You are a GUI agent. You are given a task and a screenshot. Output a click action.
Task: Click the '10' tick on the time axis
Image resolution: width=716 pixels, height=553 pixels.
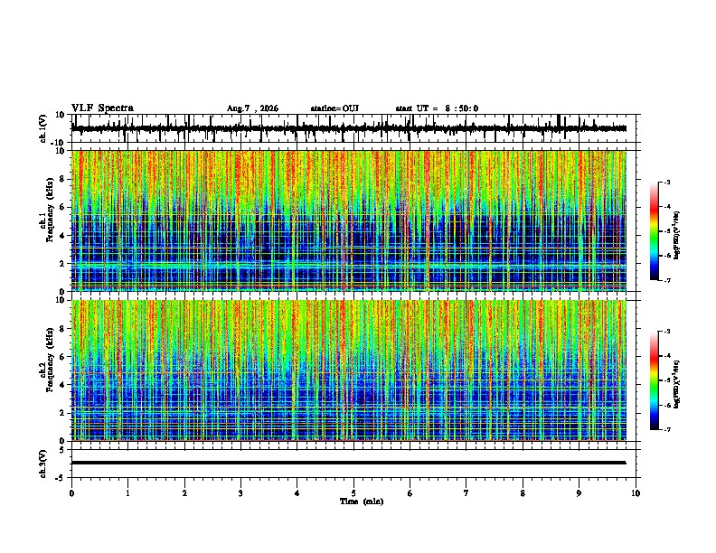coord(636,493)
